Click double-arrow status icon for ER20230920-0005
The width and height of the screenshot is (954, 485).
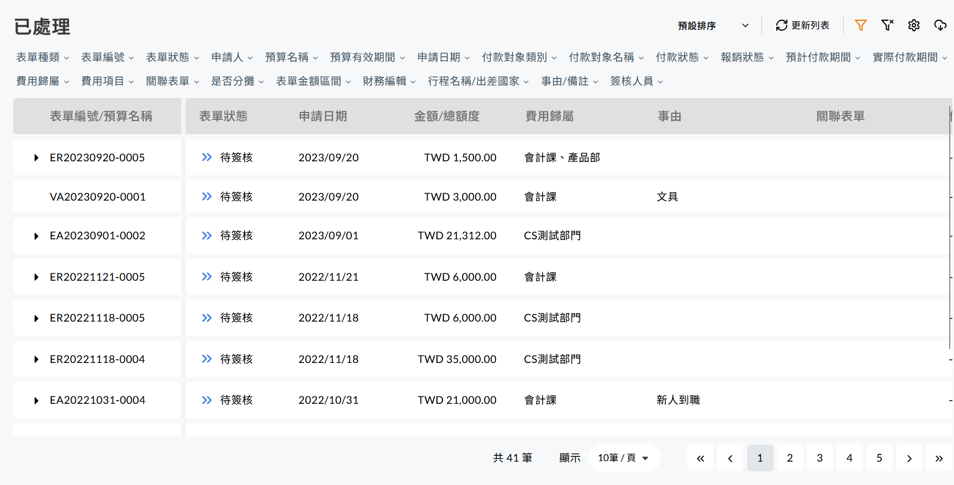click(207, 158)
